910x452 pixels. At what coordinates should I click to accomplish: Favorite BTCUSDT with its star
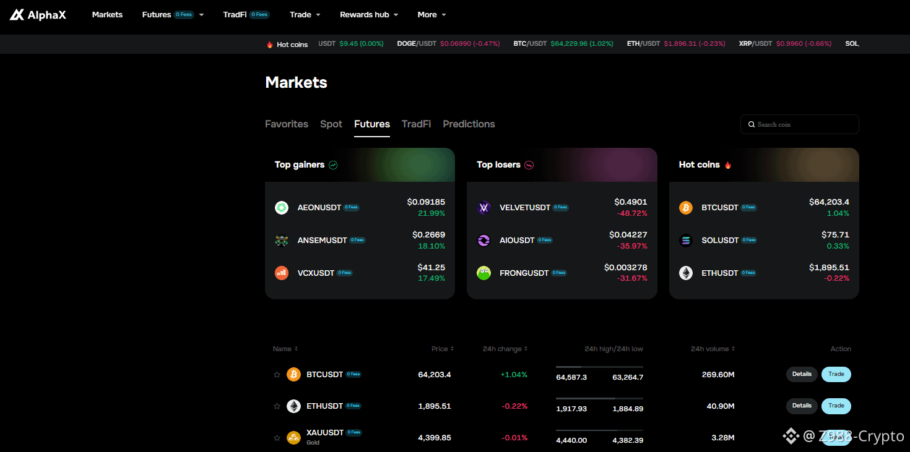[277, 374]
